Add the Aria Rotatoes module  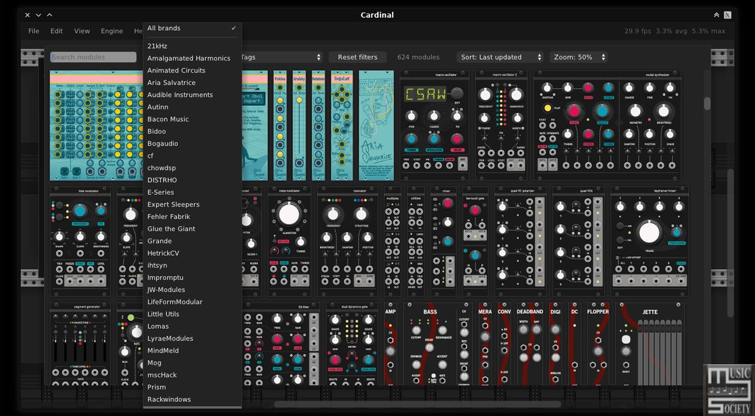318,126
